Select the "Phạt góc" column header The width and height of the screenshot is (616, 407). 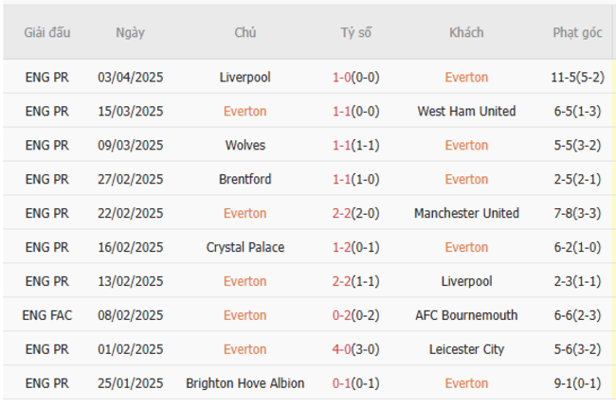pos(577,33)
